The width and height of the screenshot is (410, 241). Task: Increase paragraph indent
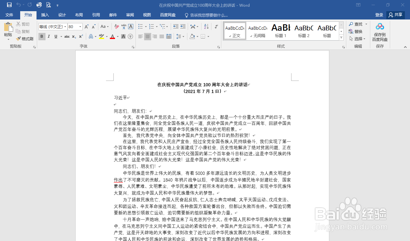pyautogui.click(x=183, y=27)
